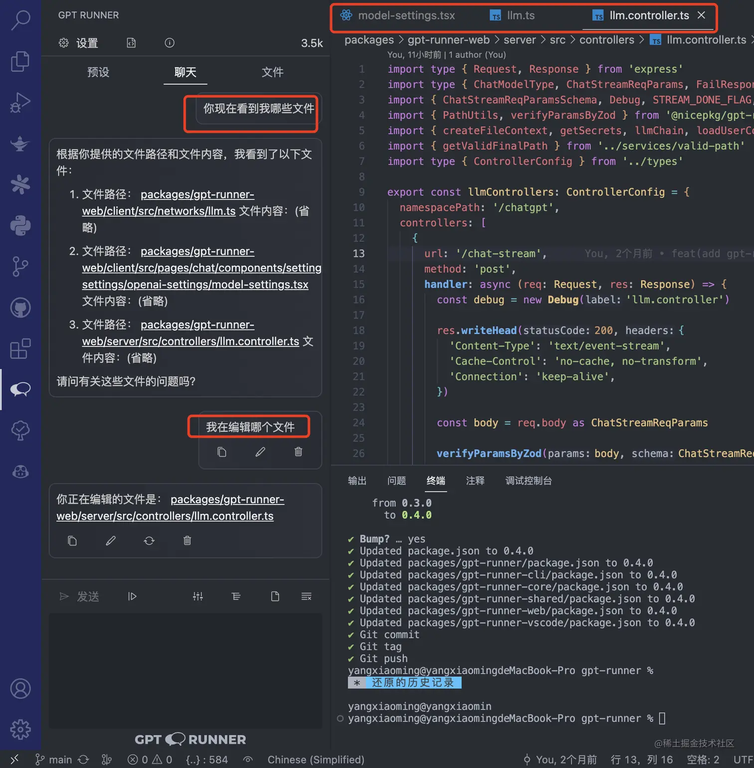Open llm.controller.ts link in last reply
This screenshot has height=768, width=754.
pos(170,508)
